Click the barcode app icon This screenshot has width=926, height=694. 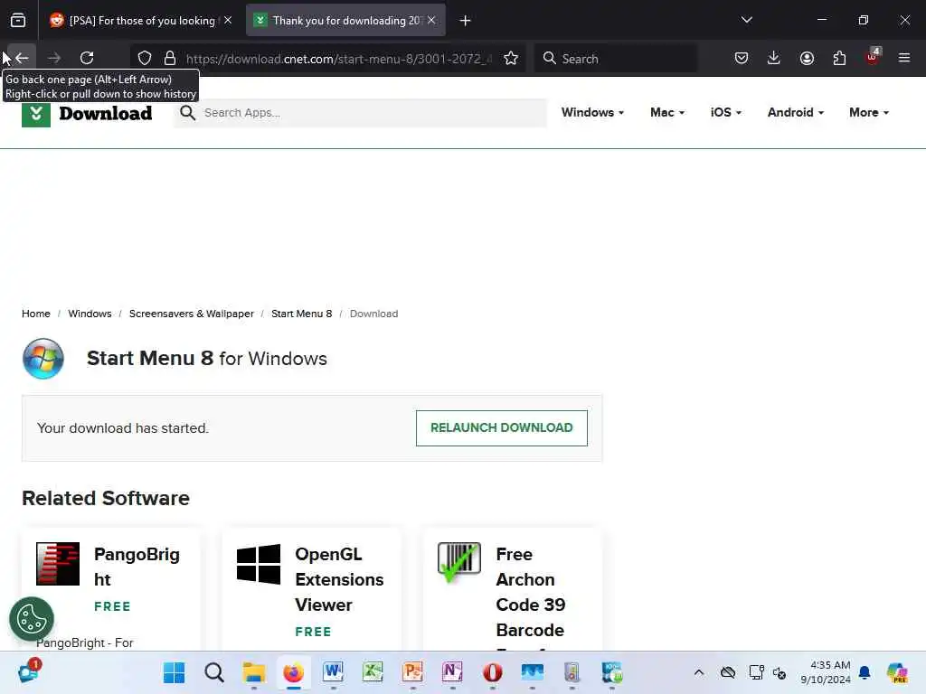pos(459,562)
